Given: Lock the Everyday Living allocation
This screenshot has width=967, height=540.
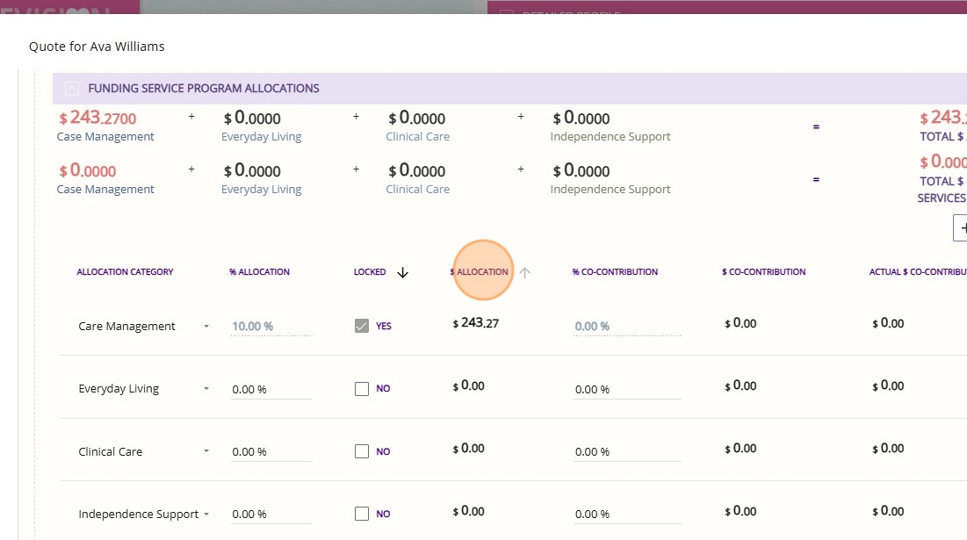Looking at the screenshot, I should pos(362,389).
